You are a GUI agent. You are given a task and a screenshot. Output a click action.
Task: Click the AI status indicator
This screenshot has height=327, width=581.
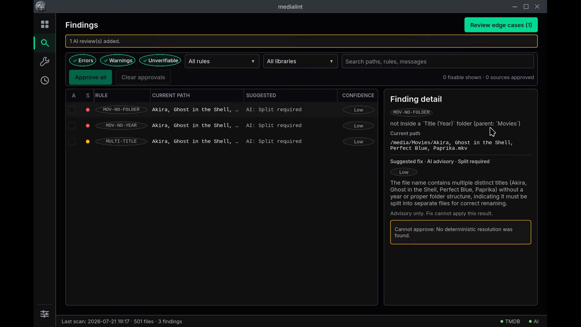(533, 322)
